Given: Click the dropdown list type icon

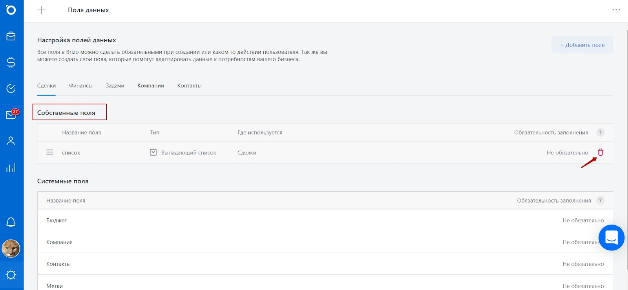Looking at the screenshot, I should [153, 152].
